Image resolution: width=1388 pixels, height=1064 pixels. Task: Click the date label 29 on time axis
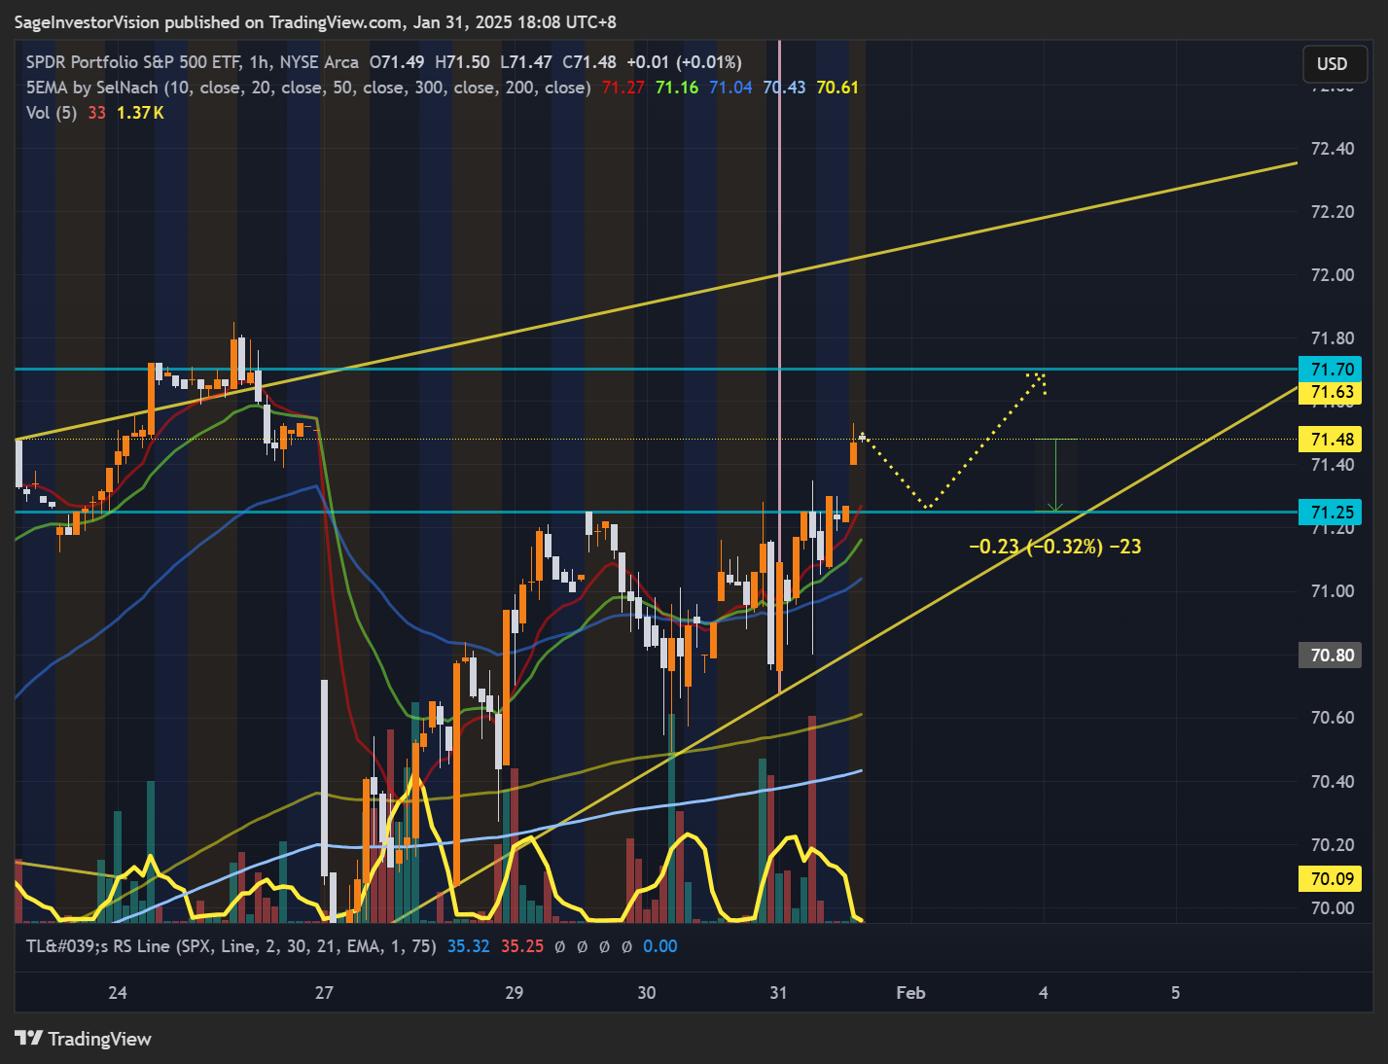pos(515,993)
